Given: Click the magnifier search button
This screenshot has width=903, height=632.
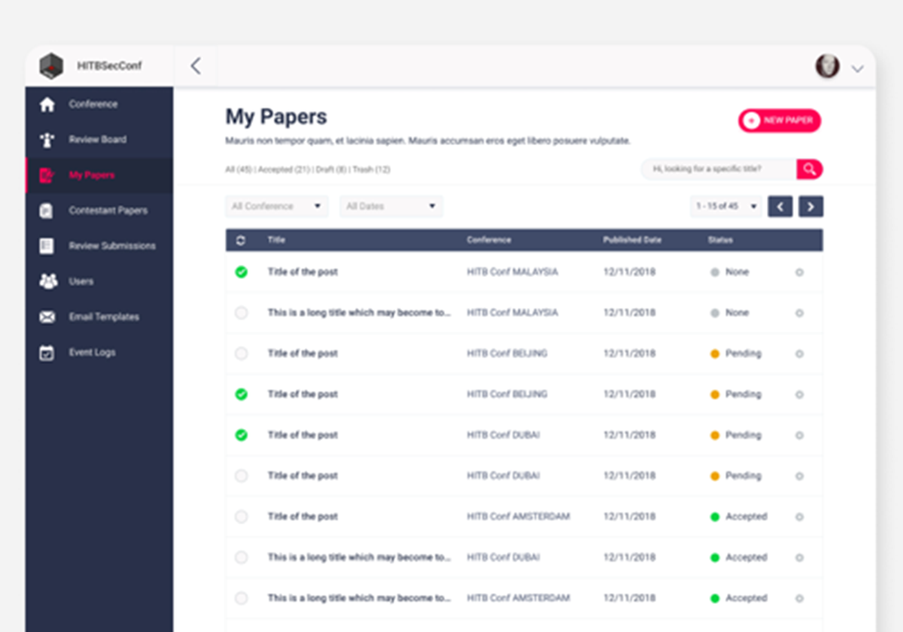Looking at the screenshot, I should pos(810,169).
